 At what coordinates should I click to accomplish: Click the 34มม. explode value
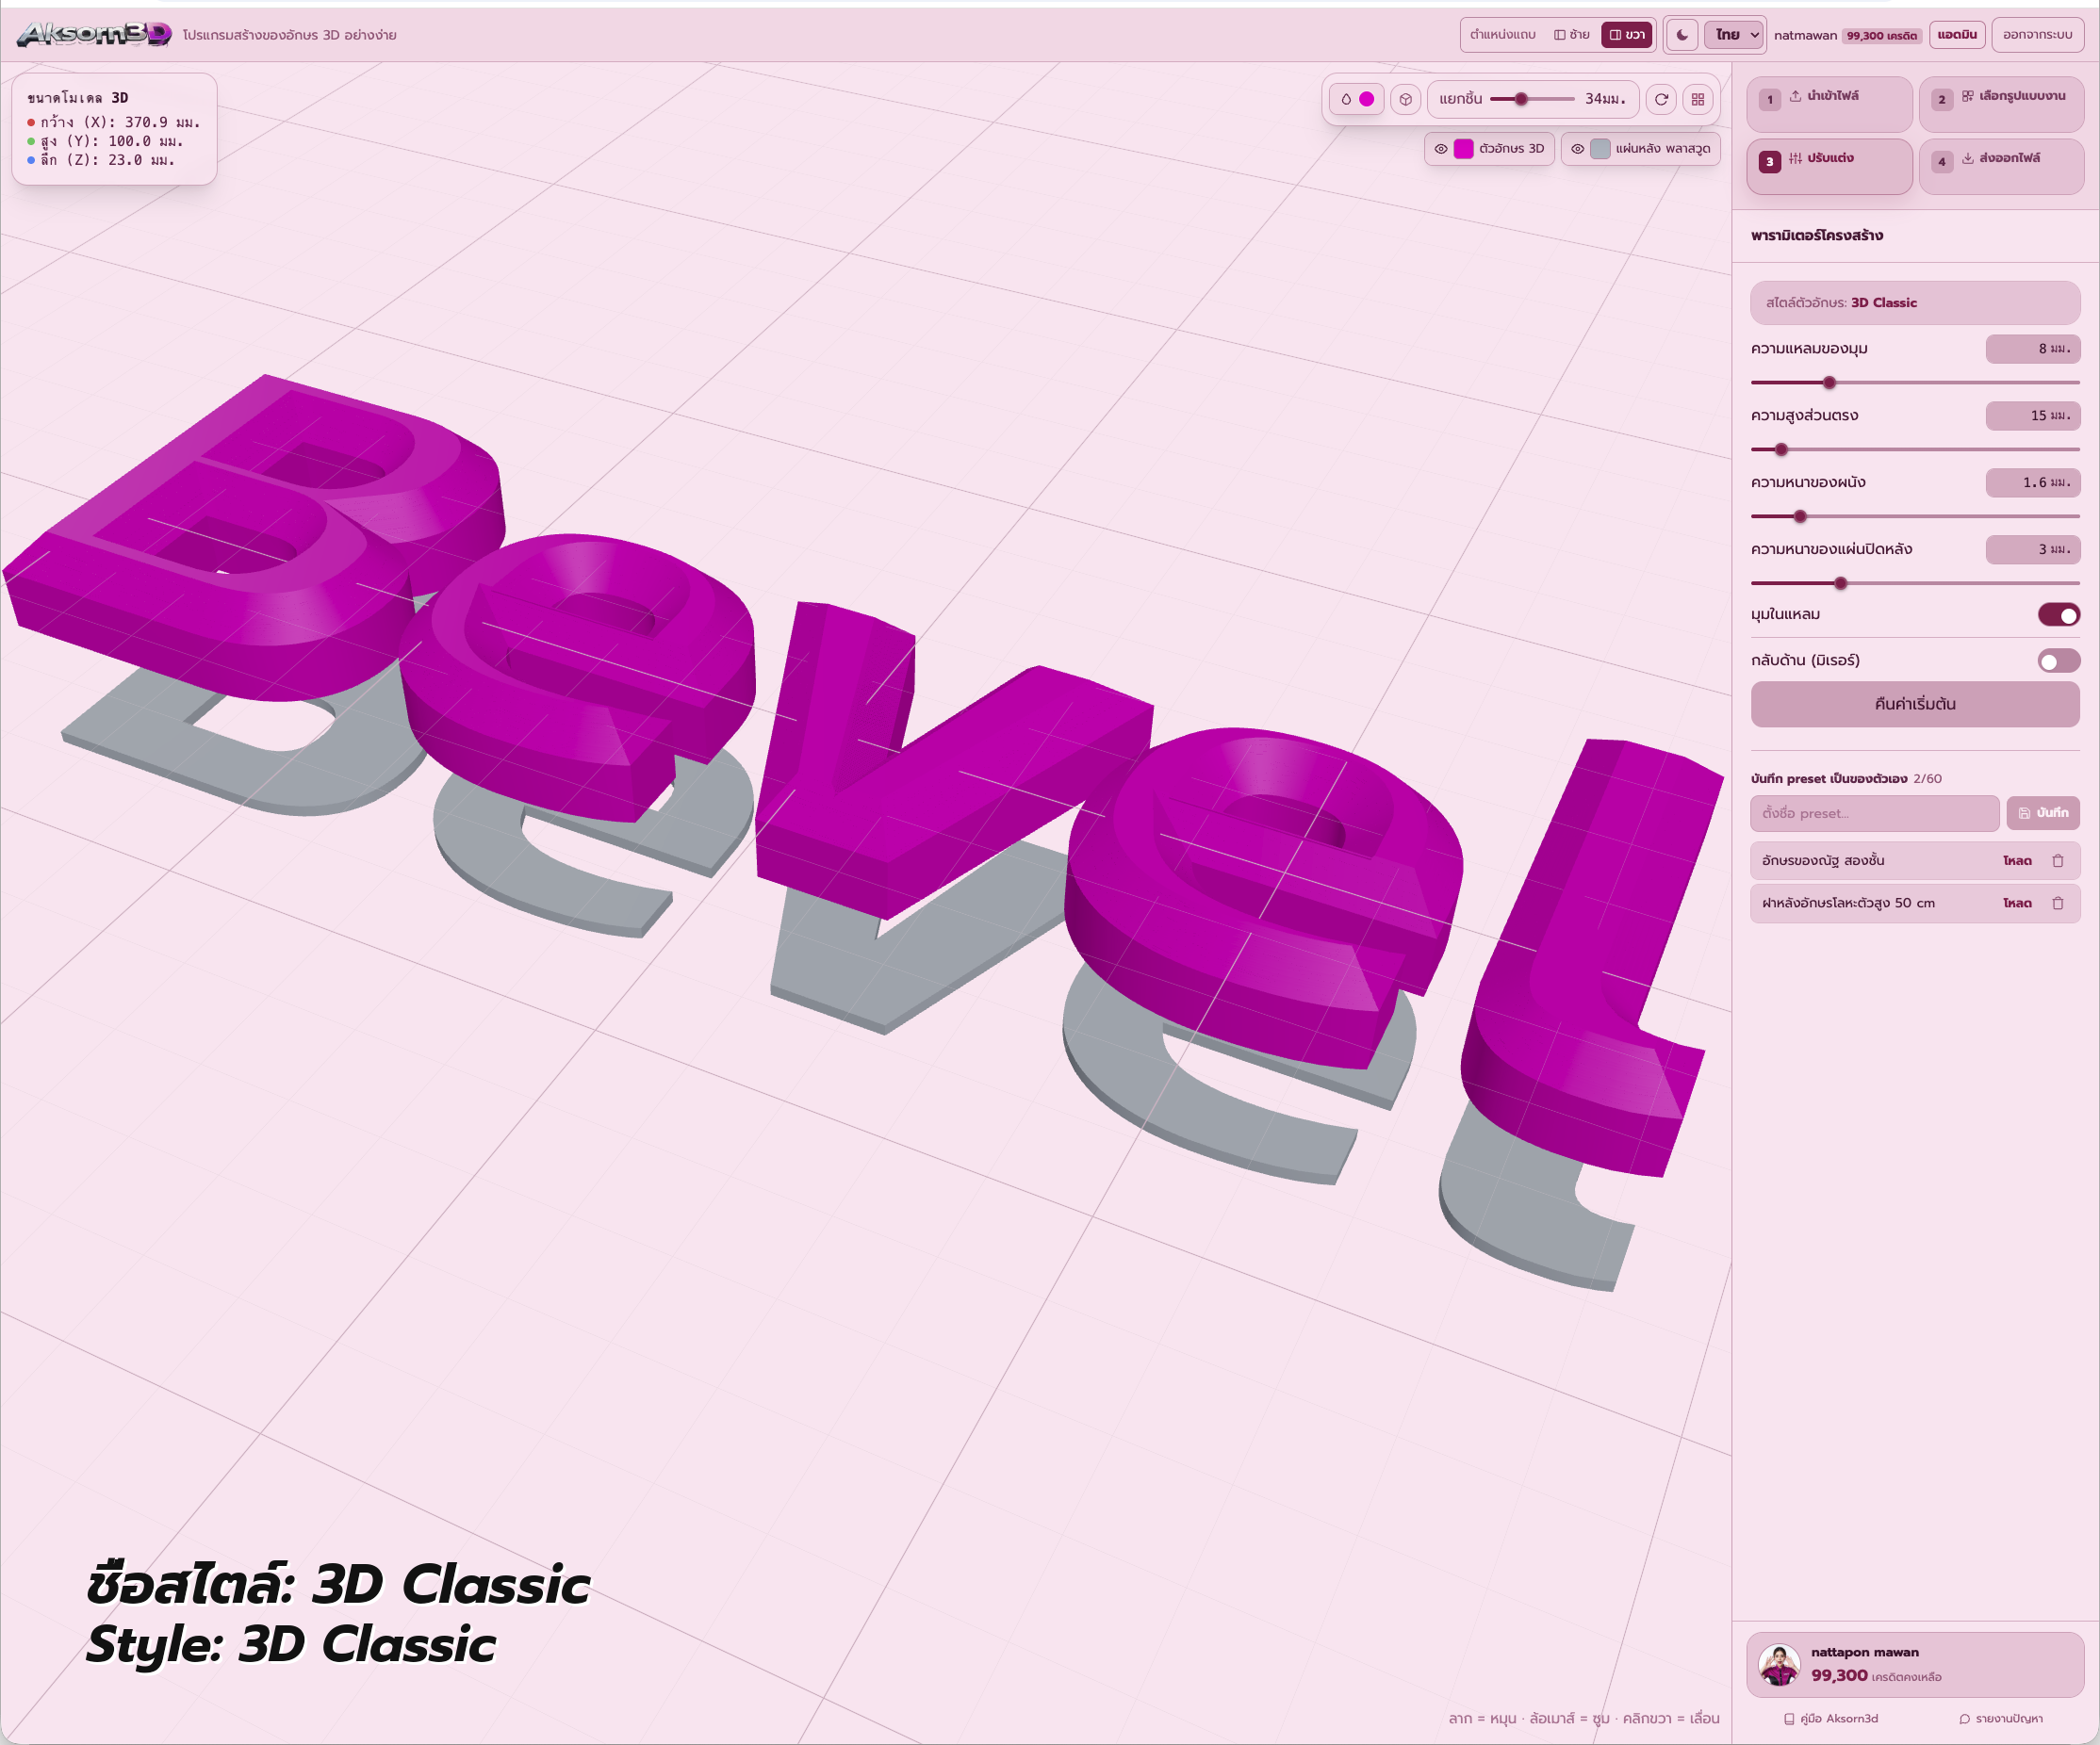[x=1605, y=99]
